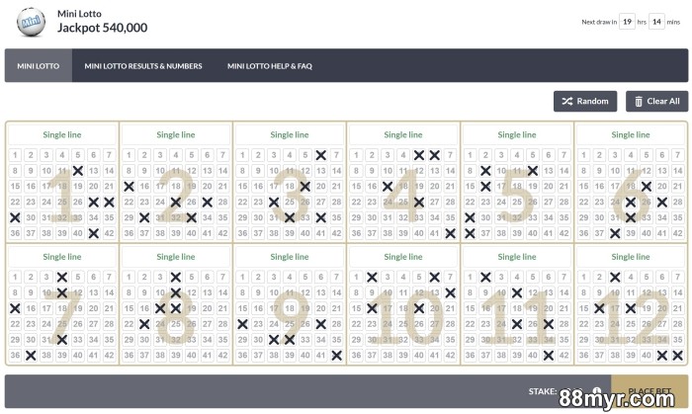Click the Single line header of the top-right grid

pos(630,135)
